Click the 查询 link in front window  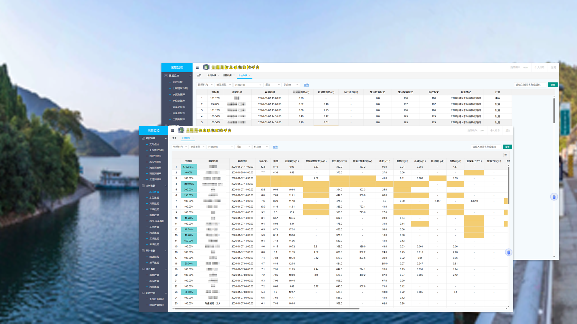pyautogui.click(x=275, y=147)
